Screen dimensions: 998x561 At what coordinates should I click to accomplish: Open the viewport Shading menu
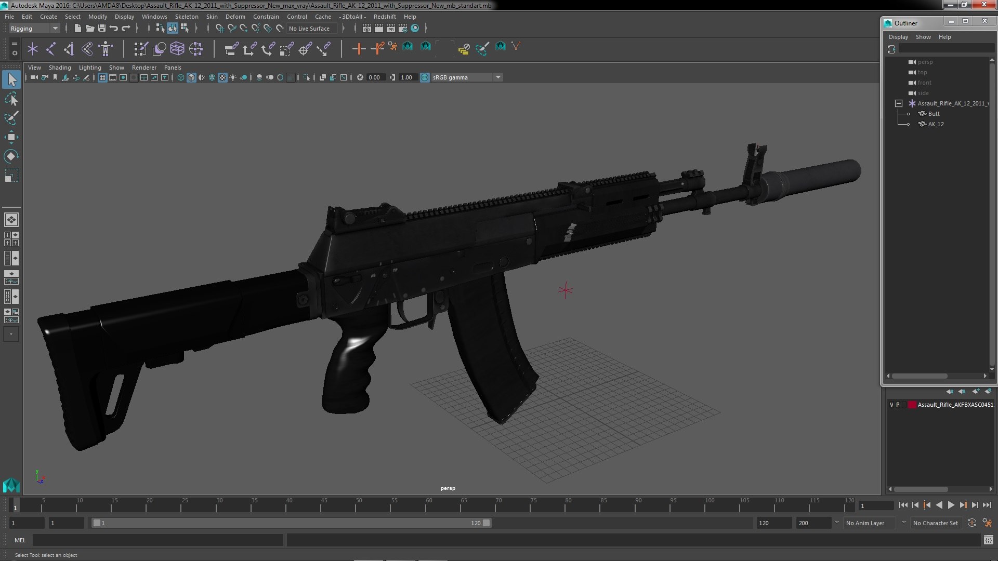[60, 68]
